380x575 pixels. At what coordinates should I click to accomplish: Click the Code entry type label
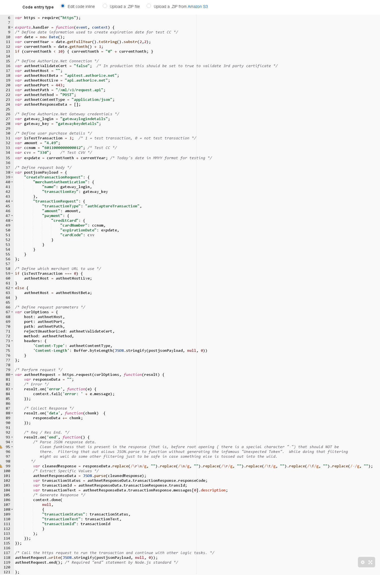tap(38, 7)
